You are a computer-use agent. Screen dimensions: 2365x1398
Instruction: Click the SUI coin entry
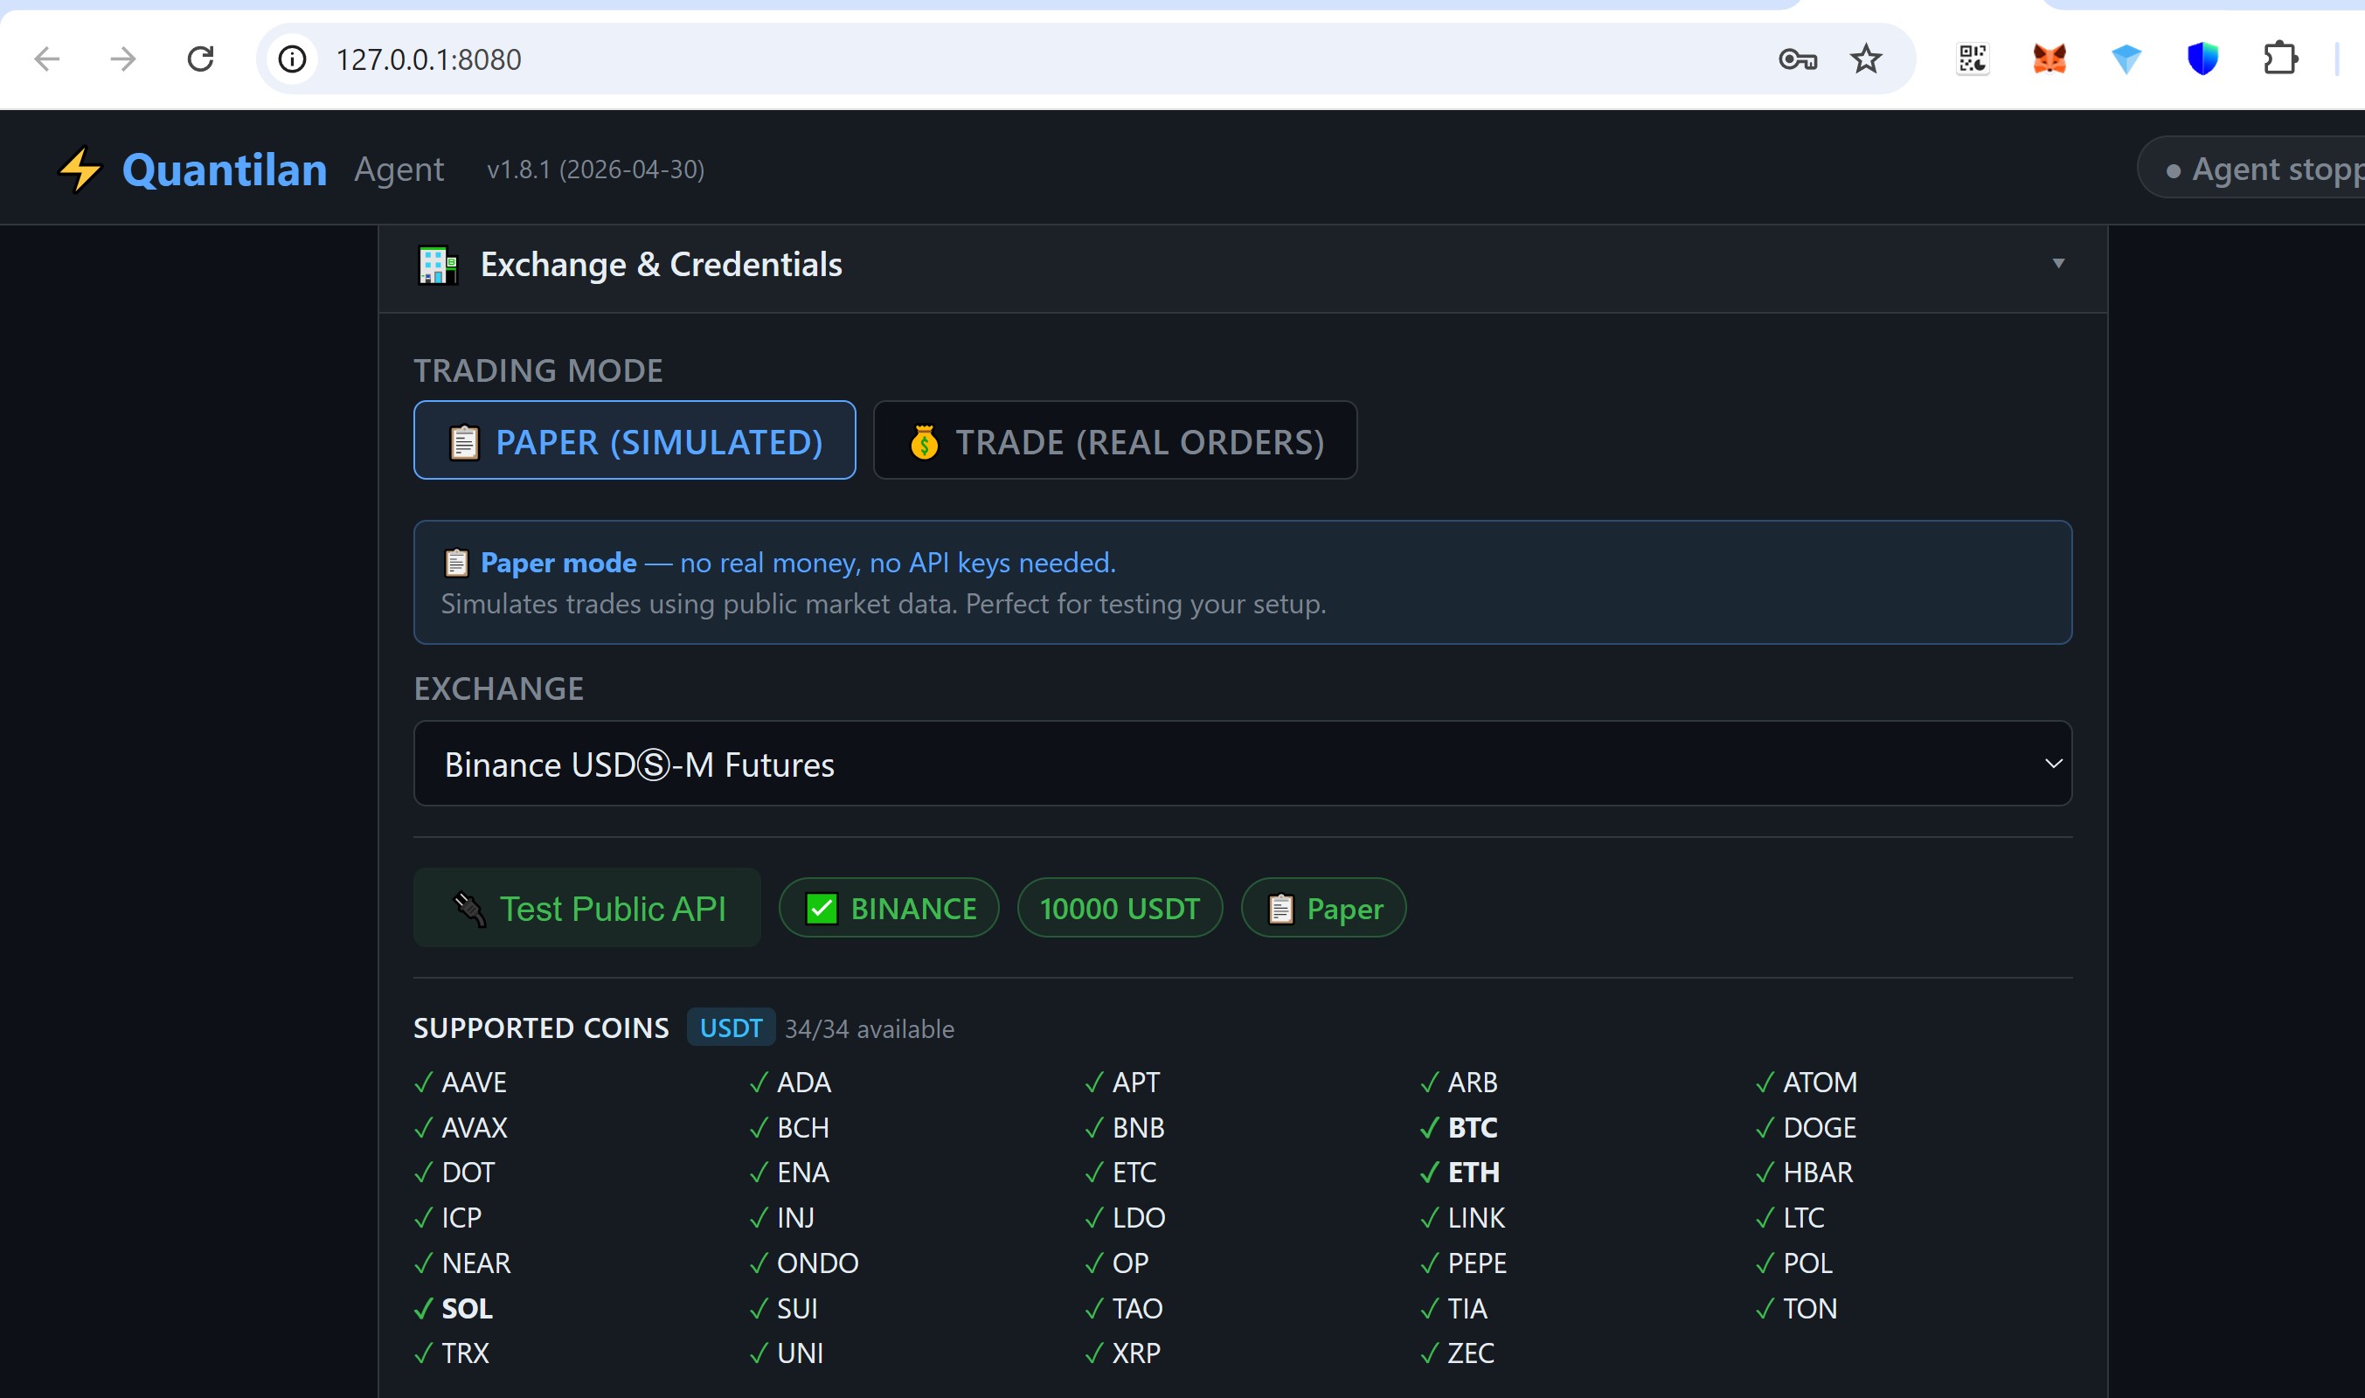(x=784, y=1309)
